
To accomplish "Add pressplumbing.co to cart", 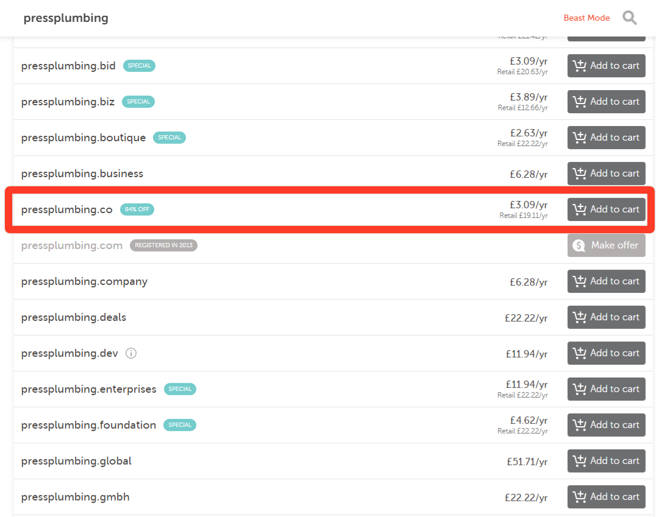I will coord(606,209).
